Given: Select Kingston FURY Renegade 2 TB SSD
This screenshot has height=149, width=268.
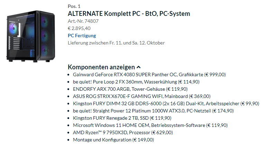Looking at the screenshot, I should [x=122, y=118].
